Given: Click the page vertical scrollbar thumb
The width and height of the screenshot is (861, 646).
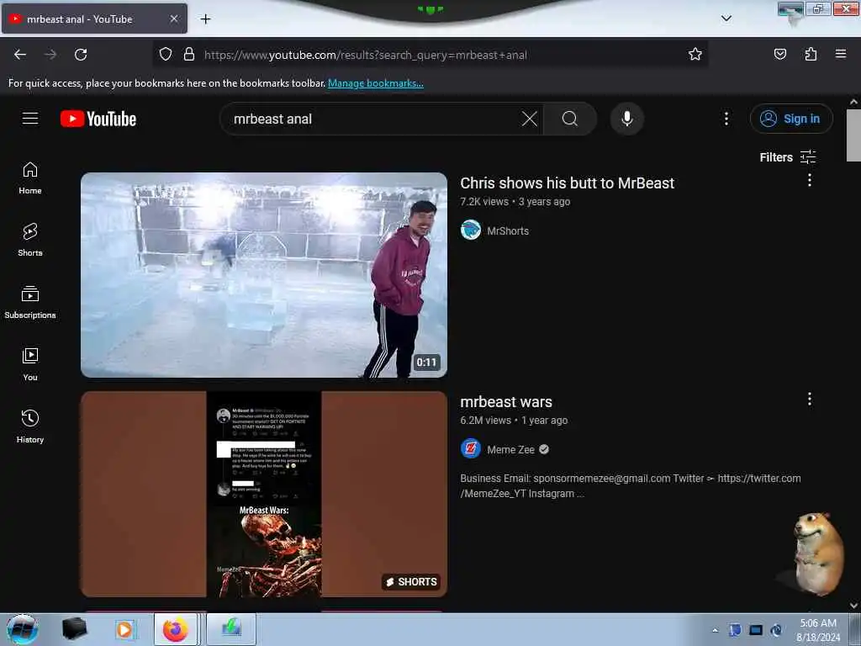Looking at the screenshot, I should coord(853,135).
